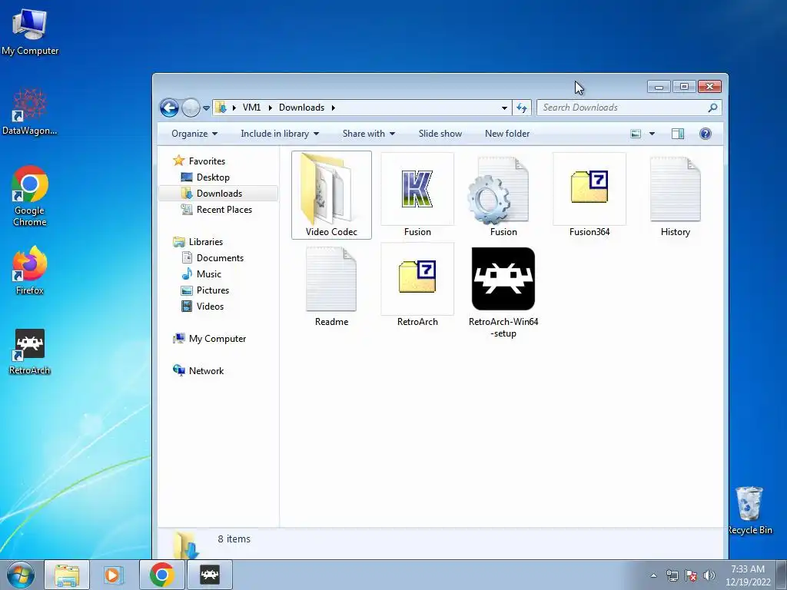The image size is (787, 590).
Task: Click the Forward navigation arrow
Action: tap(191, 108)
